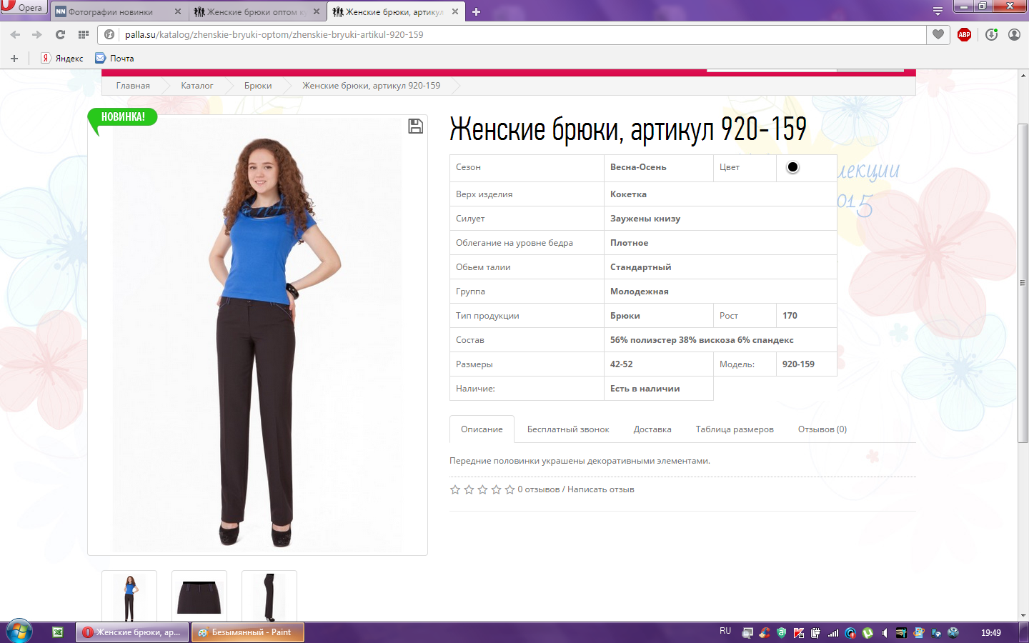
Task: Open the Kaspersky tray icon
Action: click(x=799, y=632)
